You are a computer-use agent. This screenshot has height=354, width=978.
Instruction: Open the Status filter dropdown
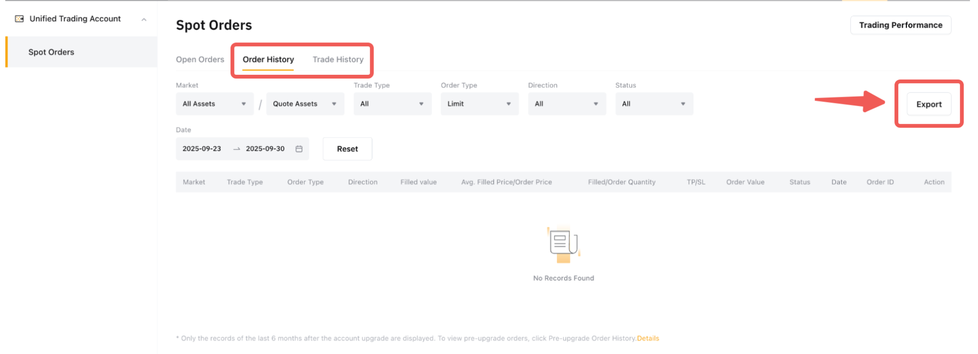(654, 104)
